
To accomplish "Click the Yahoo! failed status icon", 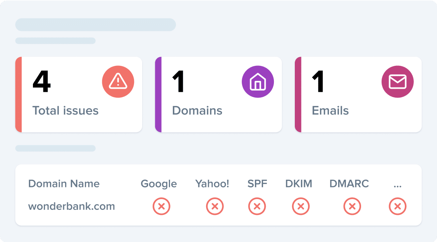I will coord(215,206).
